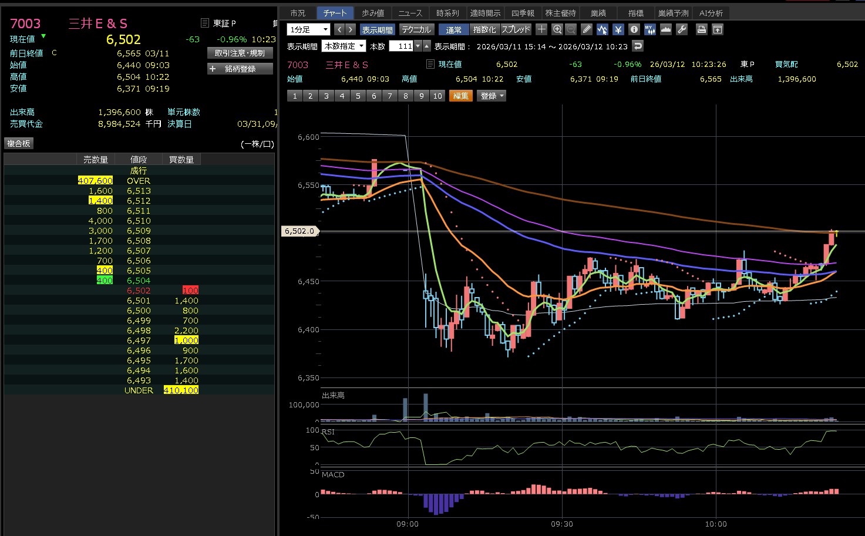Click the reset display period arrow icon
The image size is (865, 536).
pyautogui.click(x=638, y=46)
